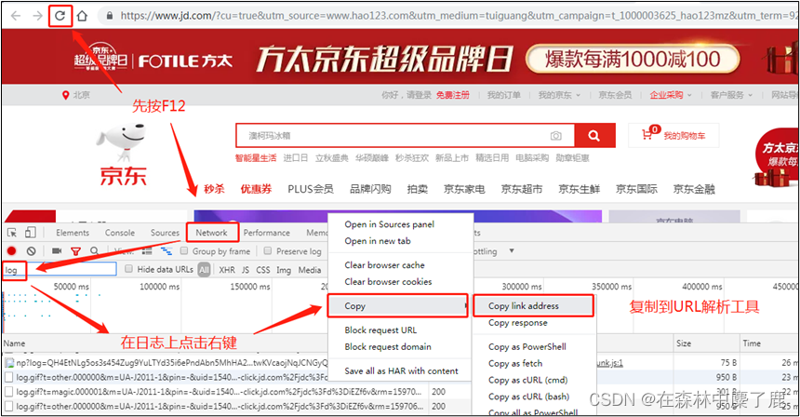Viewport: 800px width, 417px height.
Task: Open network search with the magnifier icon
Action: click(x=94, y=251)
